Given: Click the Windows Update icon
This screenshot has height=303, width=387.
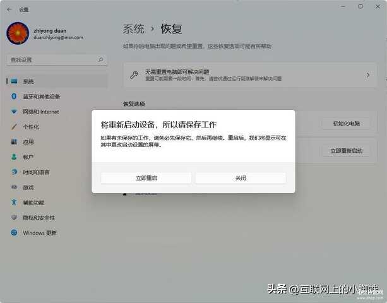Looking at the screenshot, I should tap(14, 232).
